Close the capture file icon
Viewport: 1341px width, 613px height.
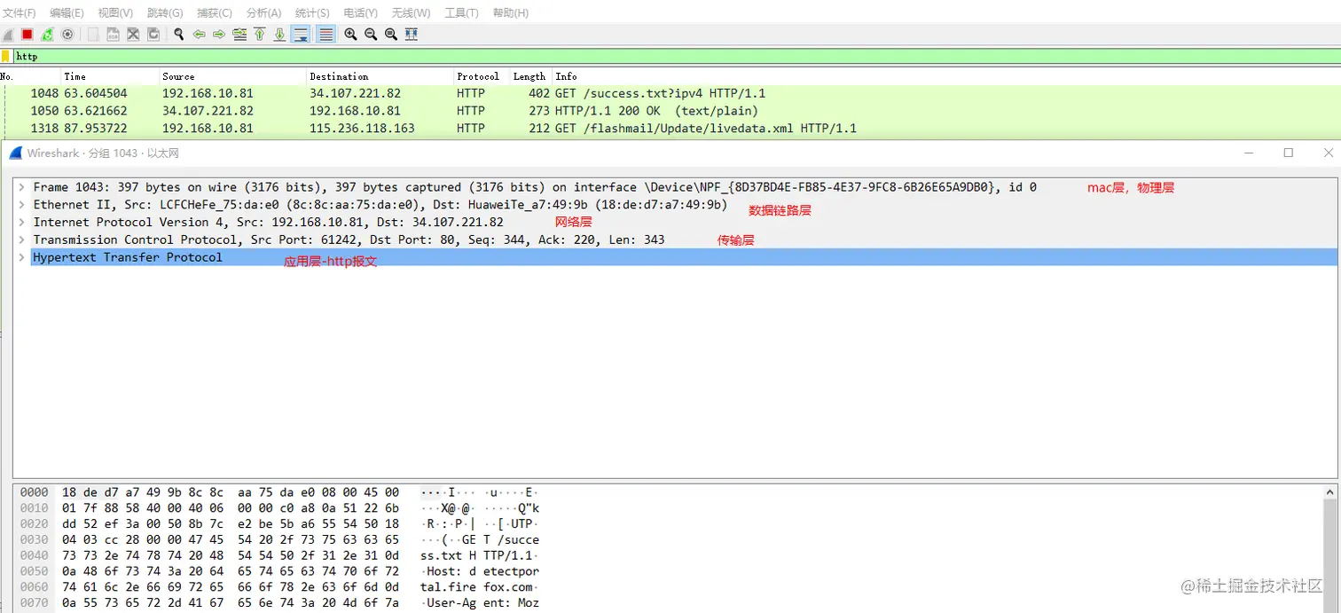coord(133,35)
